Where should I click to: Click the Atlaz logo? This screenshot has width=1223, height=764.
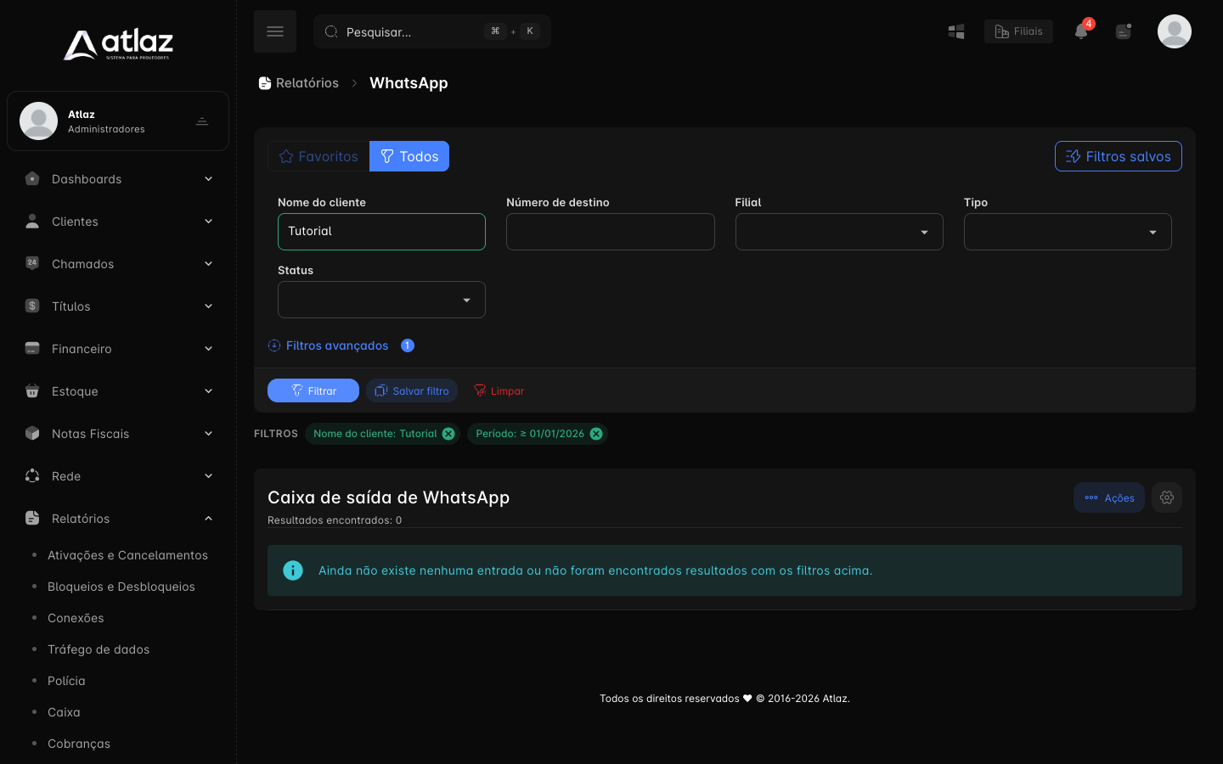click(x=118, y=45)
